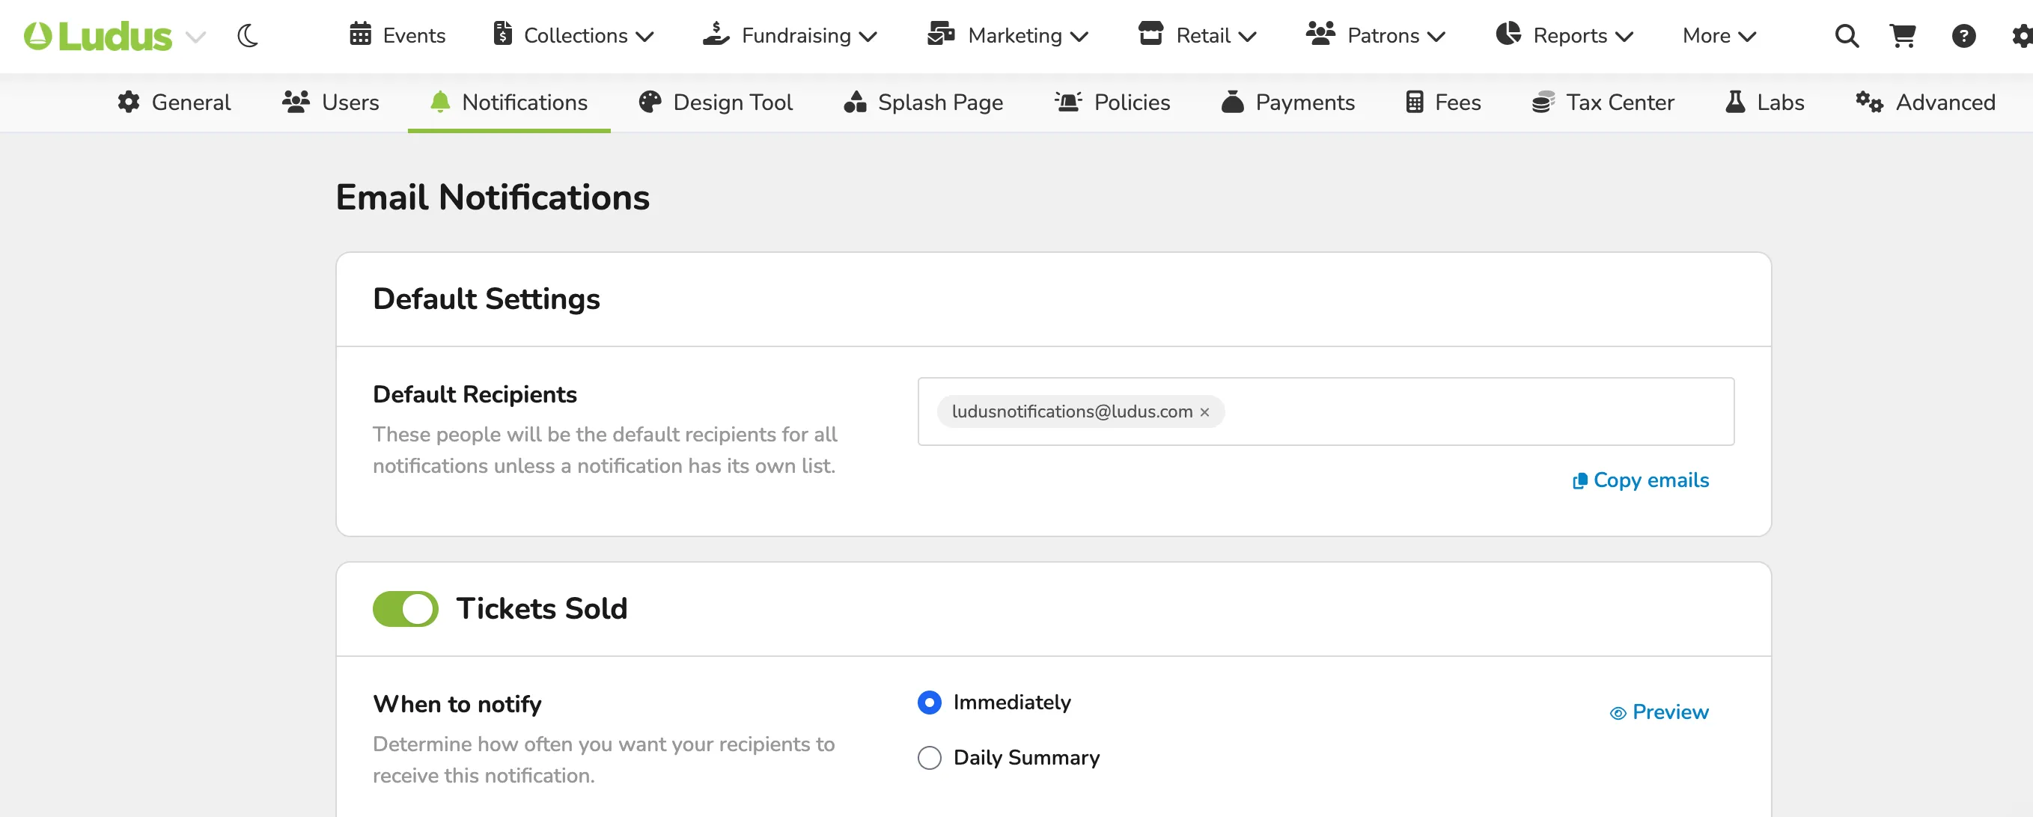2033x817 pixels.
Task: Click the Retail store icon
Action: (x=1150, y=34)
